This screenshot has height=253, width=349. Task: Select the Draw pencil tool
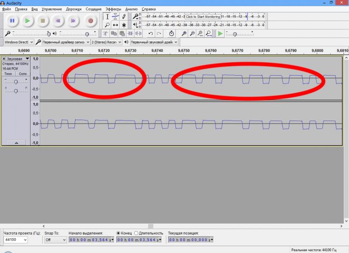coord(124,17)
